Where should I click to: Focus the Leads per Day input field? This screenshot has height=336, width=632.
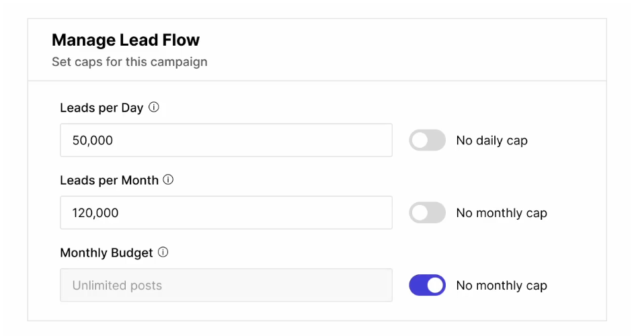click(226, 140)
